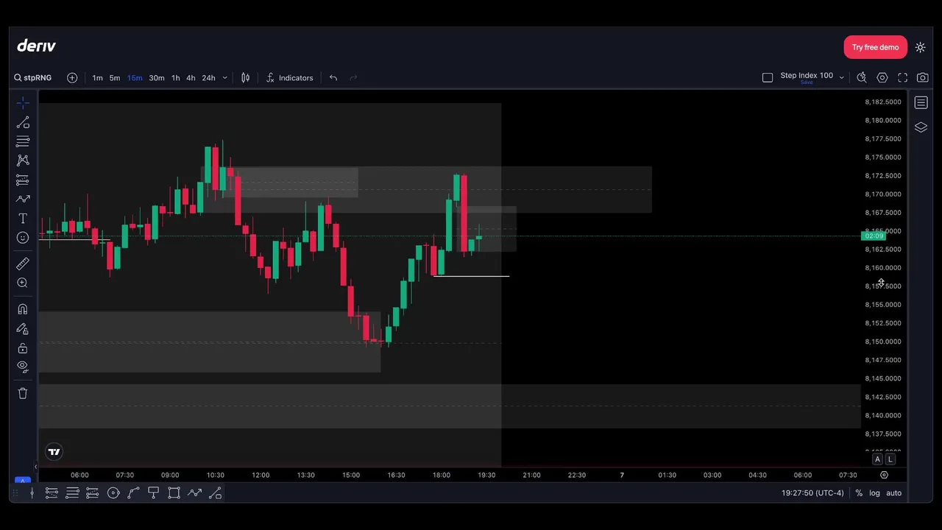Expand the time interval dropdown arrow
The width and height of the screenshot is (942, 530).
point(224,78)
